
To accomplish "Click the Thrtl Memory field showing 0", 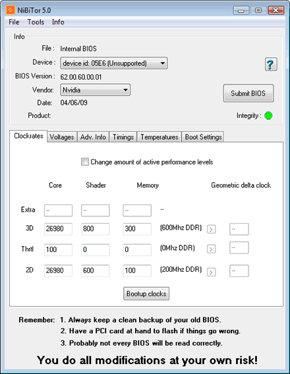I will (x=137, y=250).
